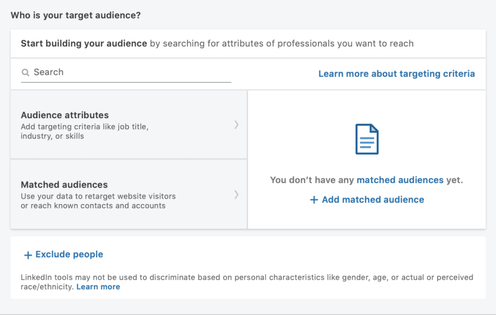This screenshot has width=496, height=315.
Task: Click the 'Start building your audience' text
Action: [x=84, y=44]
